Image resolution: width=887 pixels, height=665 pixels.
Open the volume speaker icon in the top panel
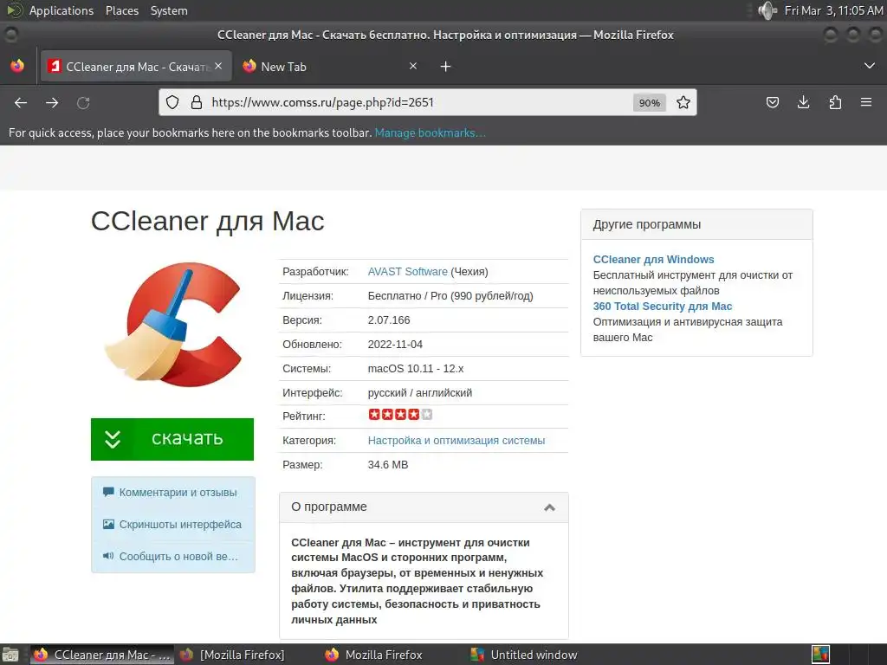pyautogui.click(x=767, y=10)
